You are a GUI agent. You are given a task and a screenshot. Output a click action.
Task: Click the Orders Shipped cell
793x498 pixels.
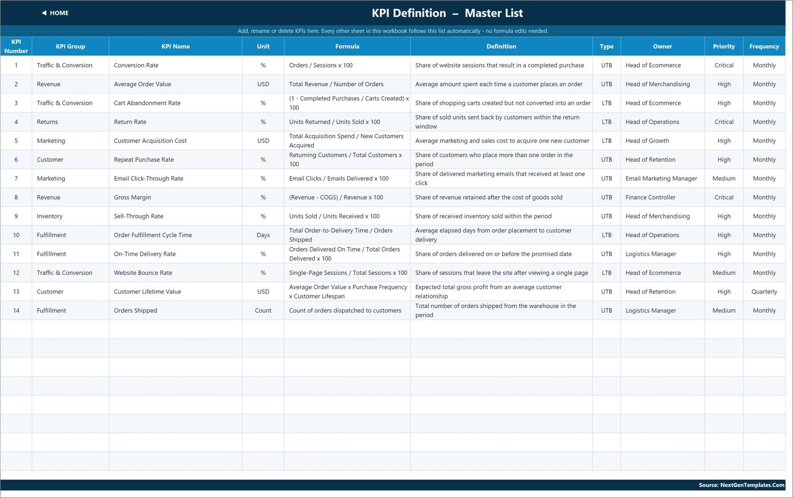[x=175, y=310]
